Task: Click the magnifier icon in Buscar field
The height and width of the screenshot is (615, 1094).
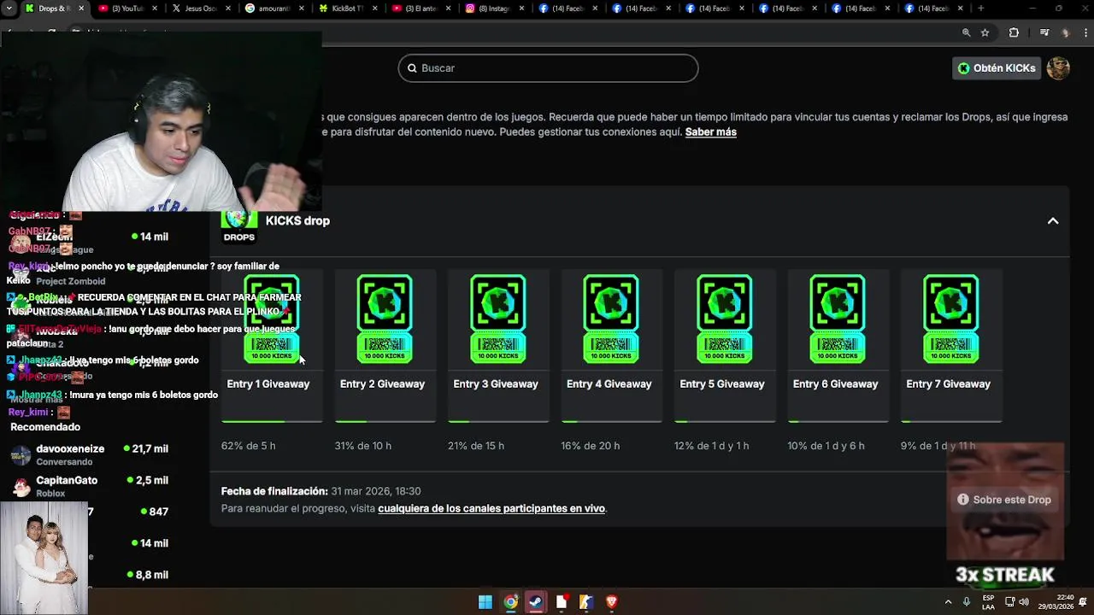Action: [x=412, y=68]
